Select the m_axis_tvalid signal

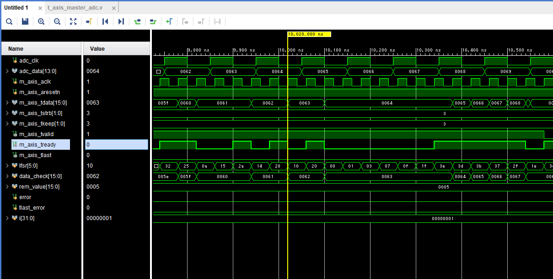35,134
